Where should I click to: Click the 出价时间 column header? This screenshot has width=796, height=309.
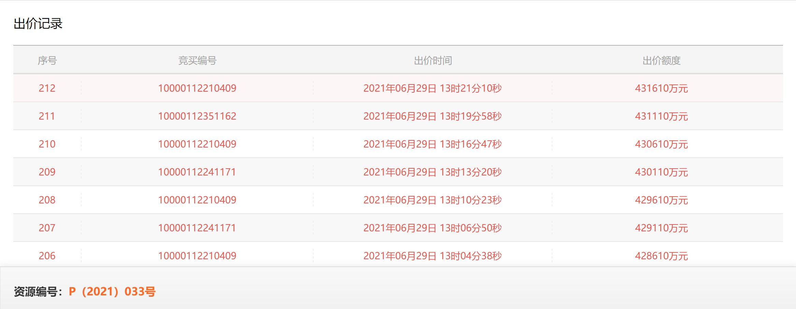(x=433, y=61)
